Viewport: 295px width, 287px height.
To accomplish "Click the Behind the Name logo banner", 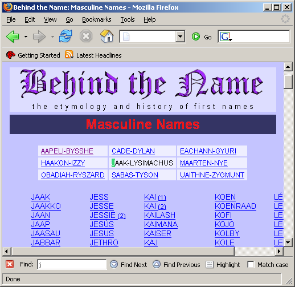I will click(x=143, y=90).
